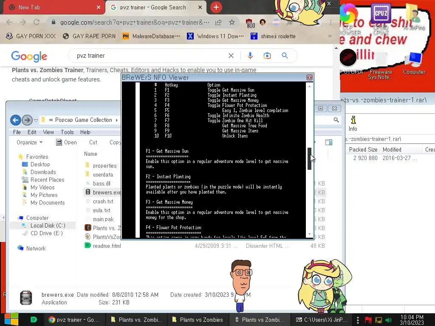The height and width of the screenshot is (326, 435).
Task: Click Cut button in Explorer toolbar
Action: [x=93, y=142]
